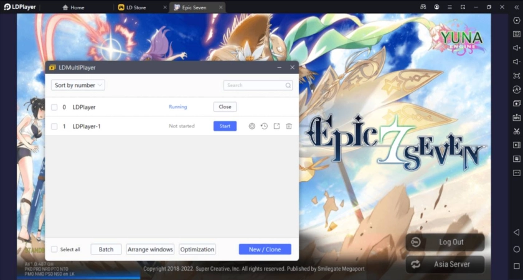
Task: Open the multi-instance manager sidebar icon
Action: (516, 103)
